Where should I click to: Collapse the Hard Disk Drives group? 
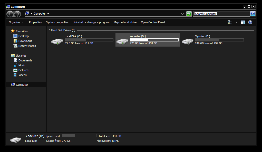(x=49, y=30)
